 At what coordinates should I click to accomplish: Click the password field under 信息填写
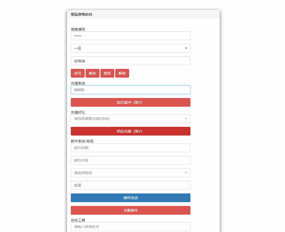(130, 36)
